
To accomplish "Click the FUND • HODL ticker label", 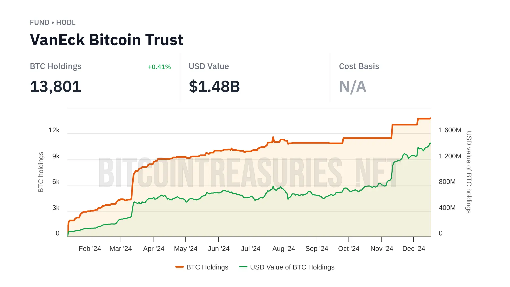I will tap(53, 23).
